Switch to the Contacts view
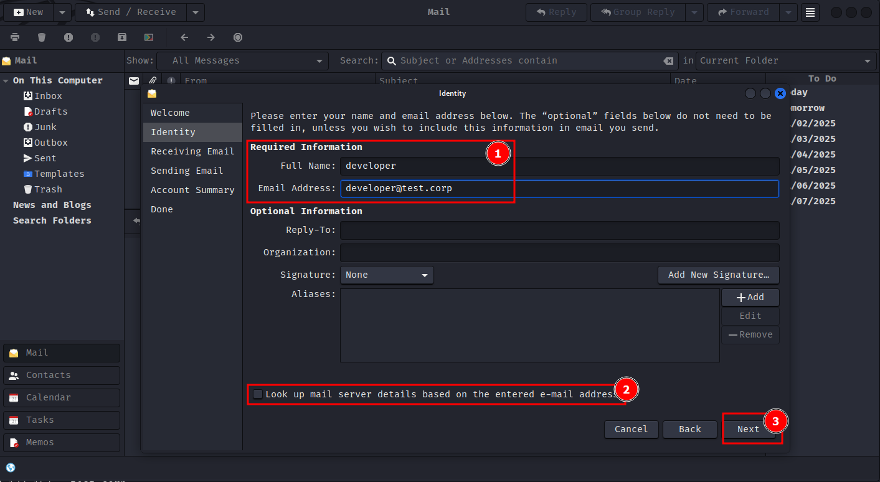Image resolution: width=880 pixels, height=482 pixels. pyautogui.click(x=61, y=375)
